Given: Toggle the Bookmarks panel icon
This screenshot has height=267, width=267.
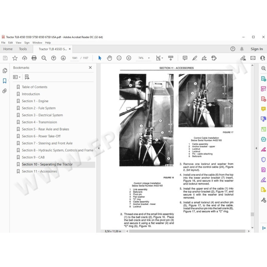Looking at the screenshot, I should point(5,81).
